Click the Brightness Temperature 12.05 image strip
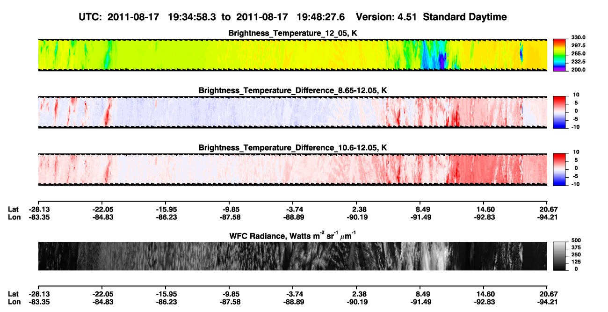 coord(292,55)
